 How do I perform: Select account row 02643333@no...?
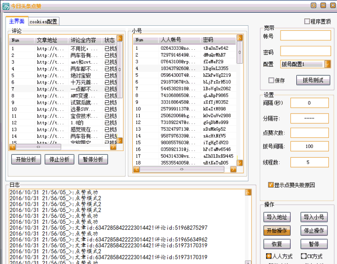coord(185,48)
